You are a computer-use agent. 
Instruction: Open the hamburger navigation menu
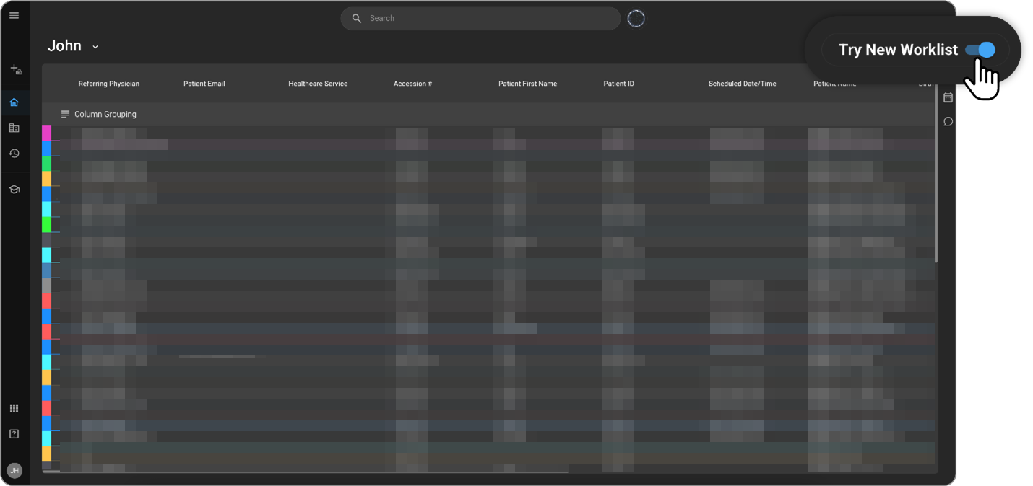click(14, 14)
